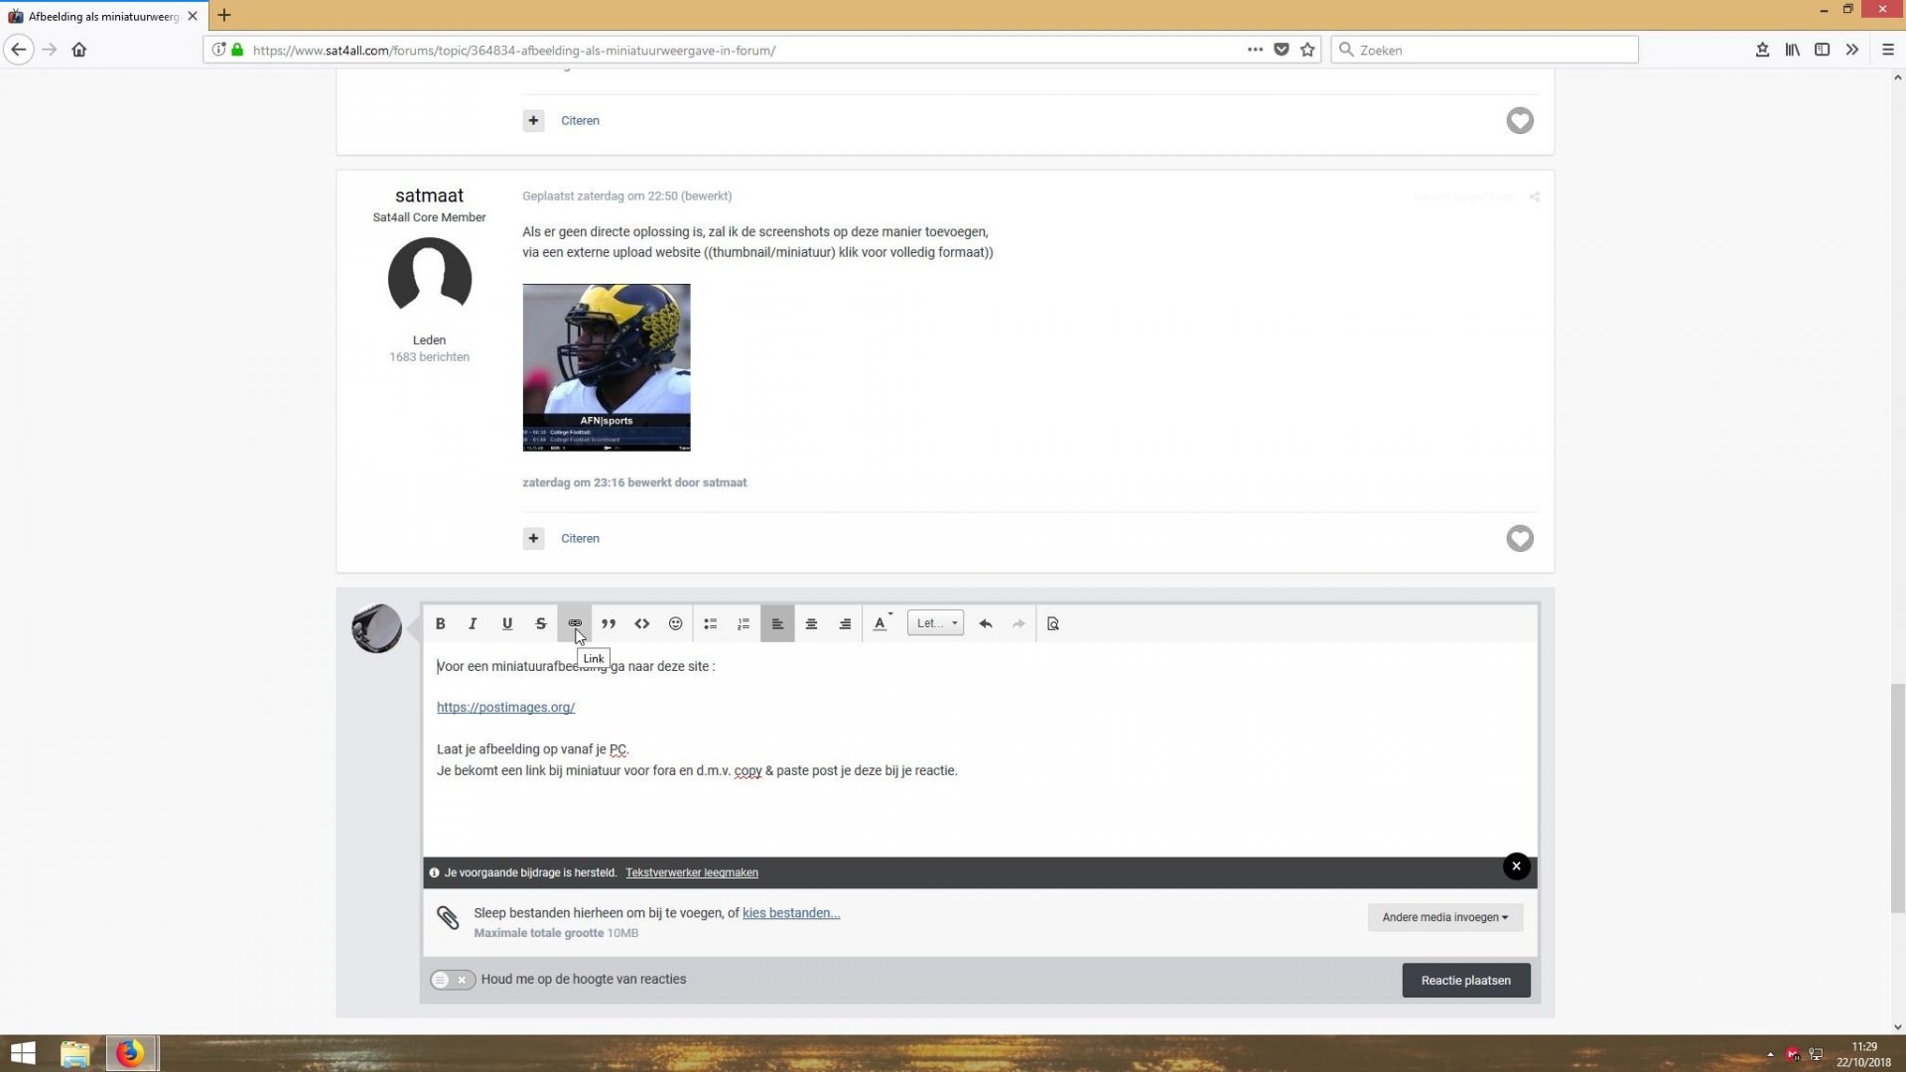Open the 'Andere media invoegen' dropdown
The height and width of the screenshot is (1072, 1906).
1444,917
